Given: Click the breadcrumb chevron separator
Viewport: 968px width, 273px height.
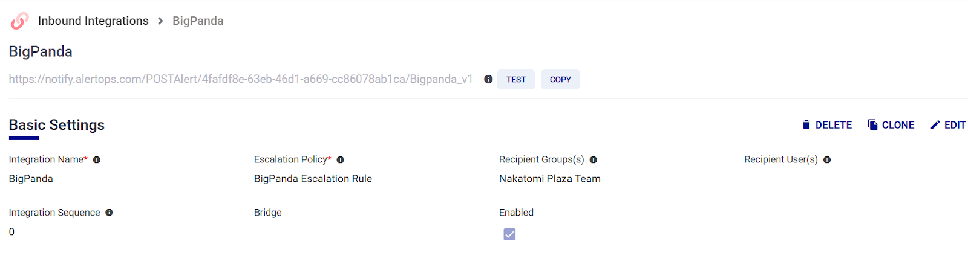Looking at the screenshot, I should pos(160,21).
